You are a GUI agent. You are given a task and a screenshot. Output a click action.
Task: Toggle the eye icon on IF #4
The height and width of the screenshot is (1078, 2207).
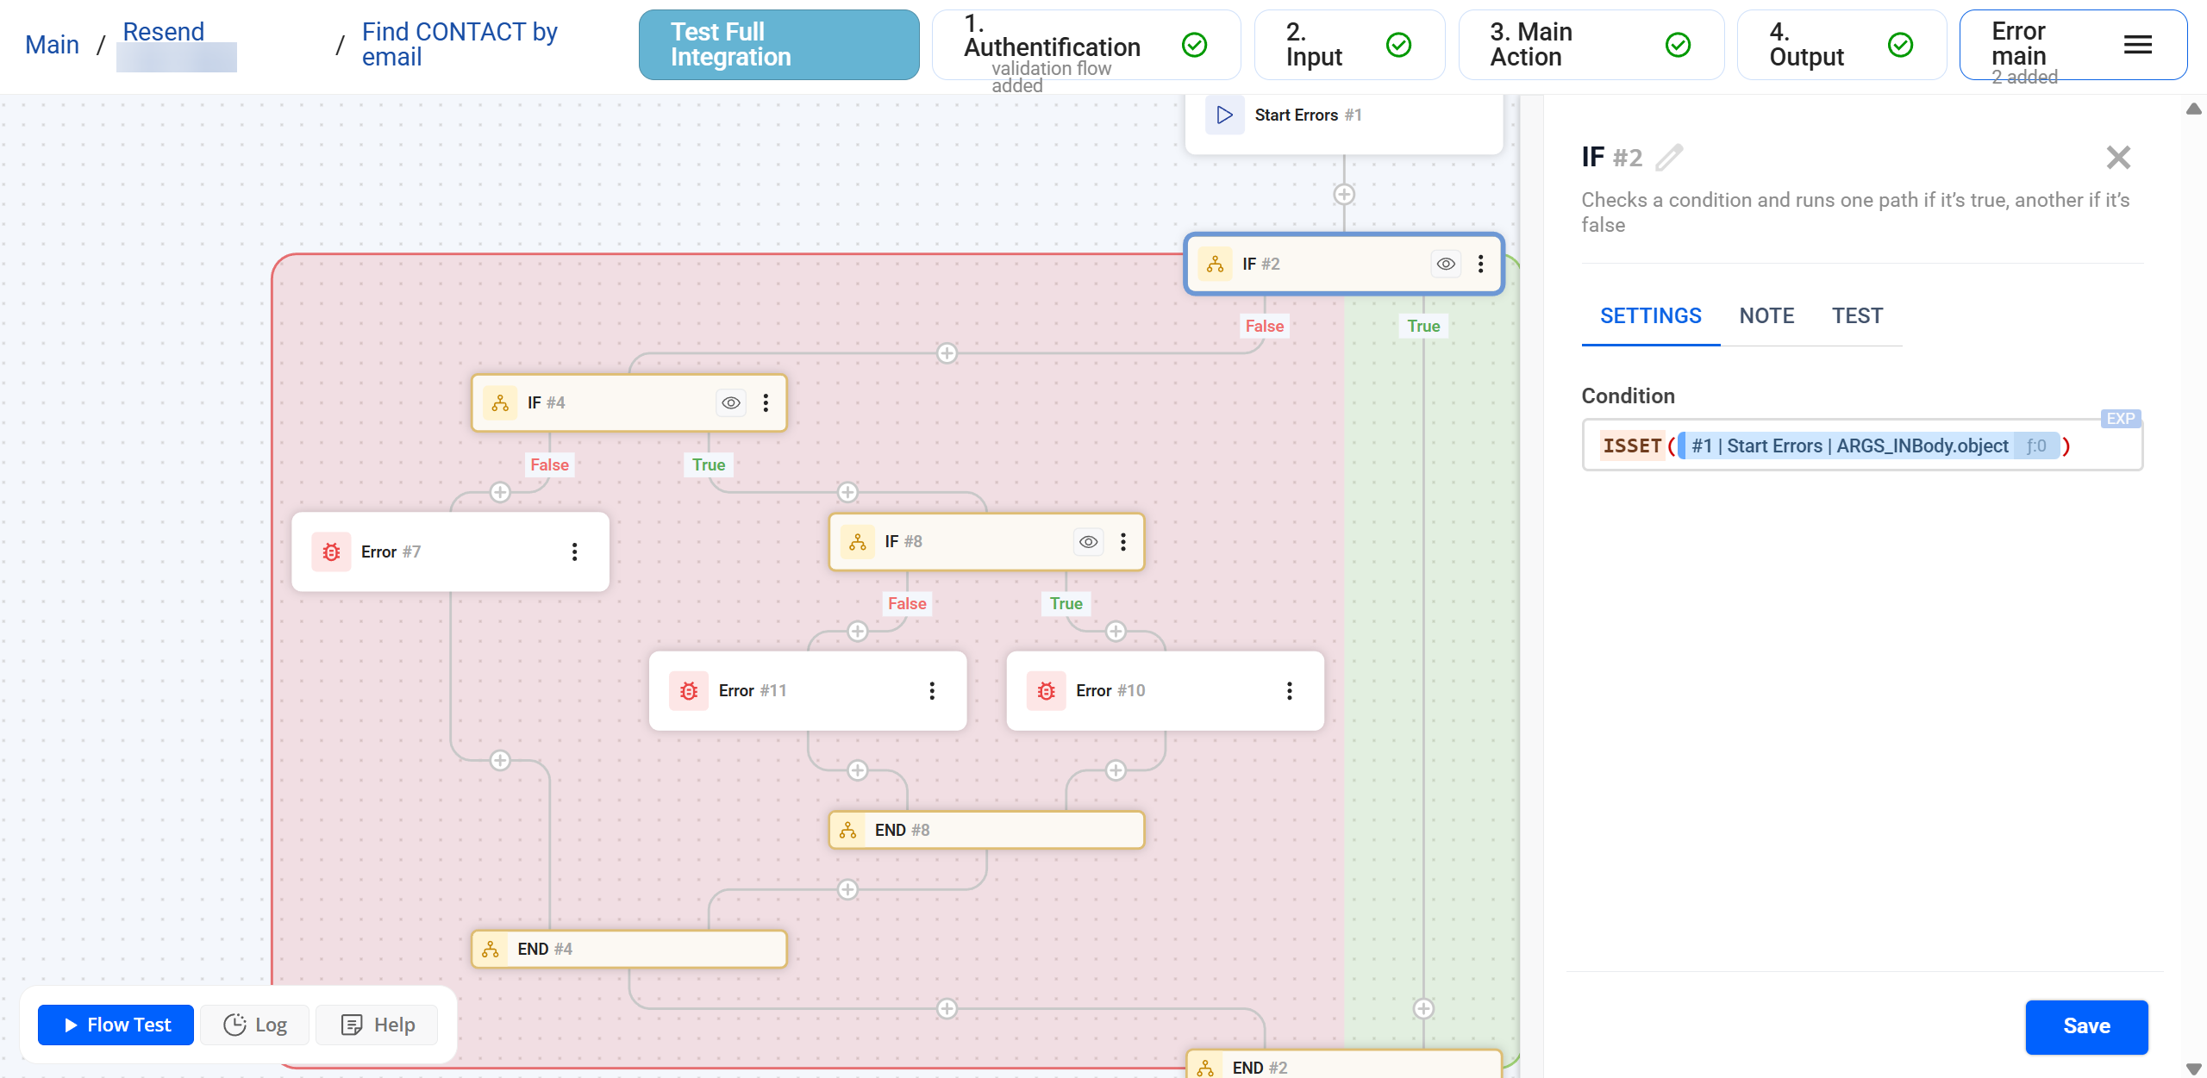click(x=731, y=403)
